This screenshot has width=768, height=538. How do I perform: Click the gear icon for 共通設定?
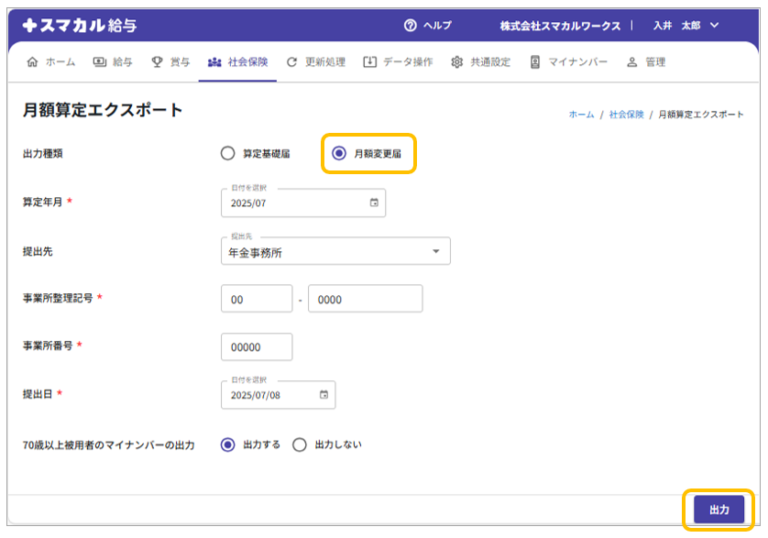(456, 62)
